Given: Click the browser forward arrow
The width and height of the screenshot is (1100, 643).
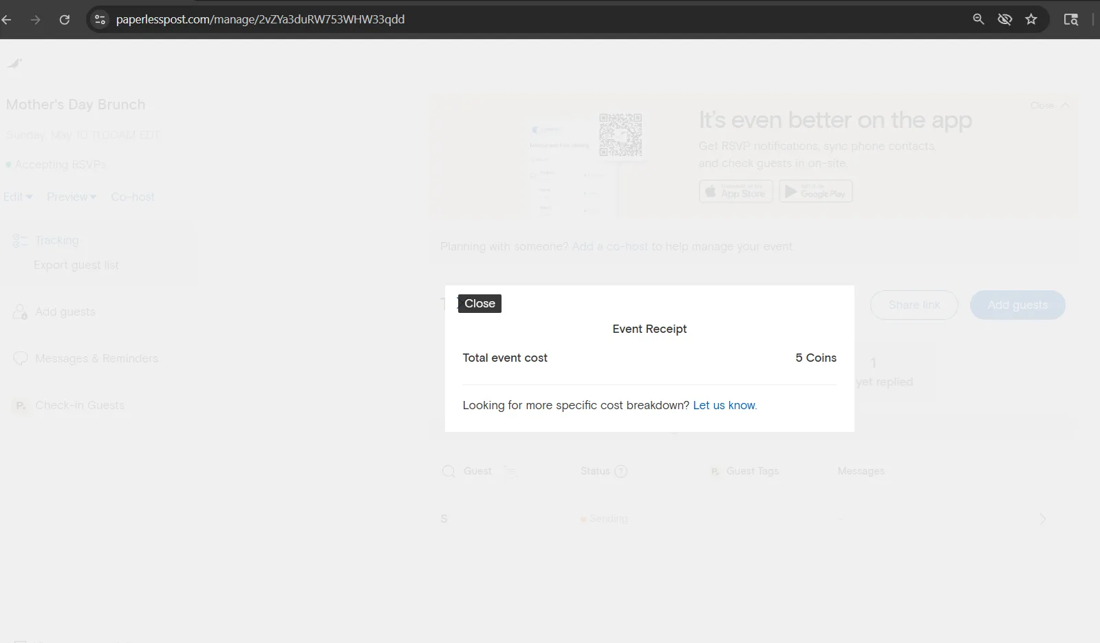Looking at the screenshot, I should point(35,19).
